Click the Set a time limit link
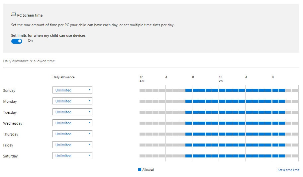 pyautogui.click(x=288, y=170)
